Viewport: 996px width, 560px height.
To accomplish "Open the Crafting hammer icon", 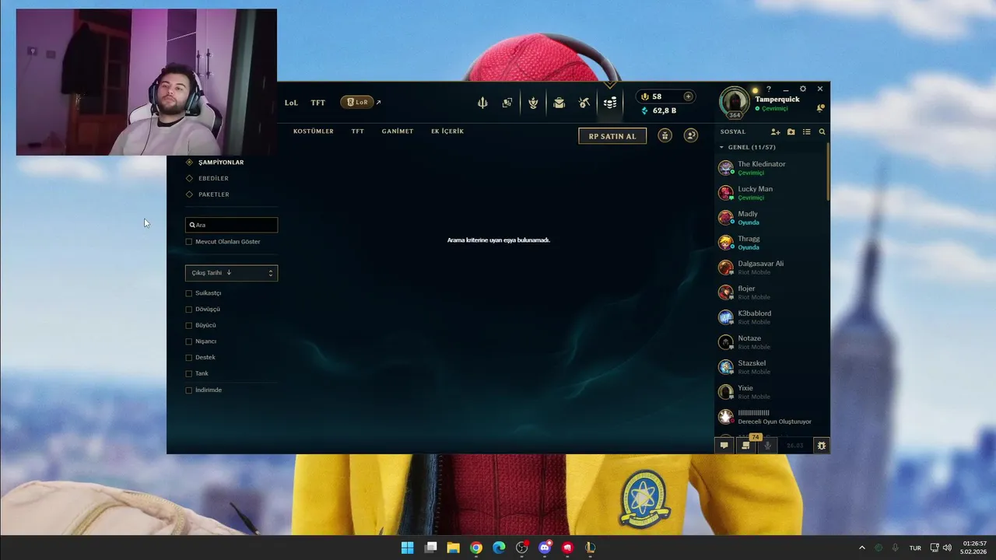I will [584, 103].
